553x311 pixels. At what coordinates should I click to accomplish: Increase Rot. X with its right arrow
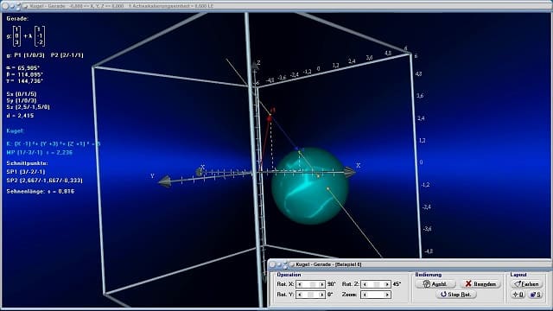click(321, 284)
